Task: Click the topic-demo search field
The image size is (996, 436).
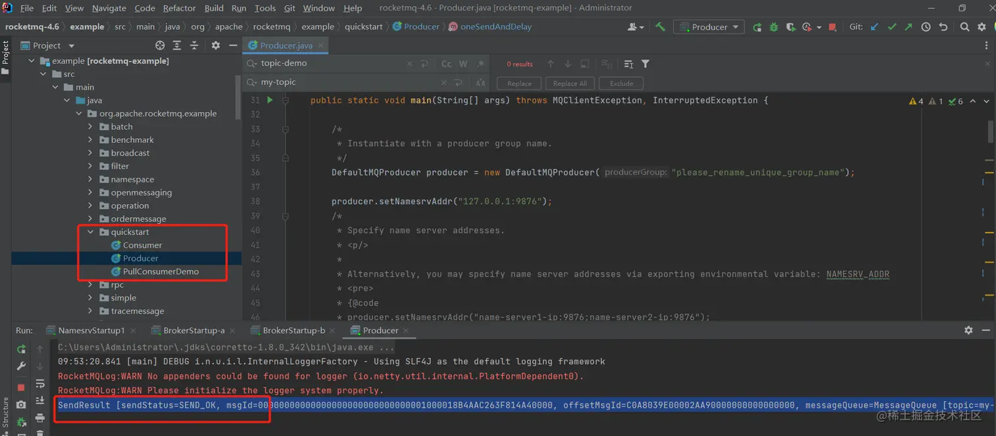Action: [x=331, y=64]
